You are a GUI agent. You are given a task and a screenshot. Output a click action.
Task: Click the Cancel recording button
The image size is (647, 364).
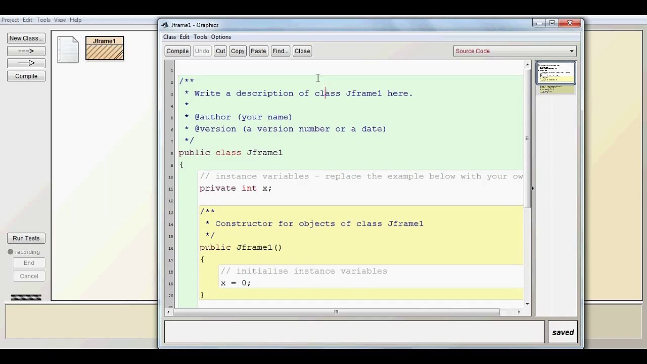(x=29, y=276)
